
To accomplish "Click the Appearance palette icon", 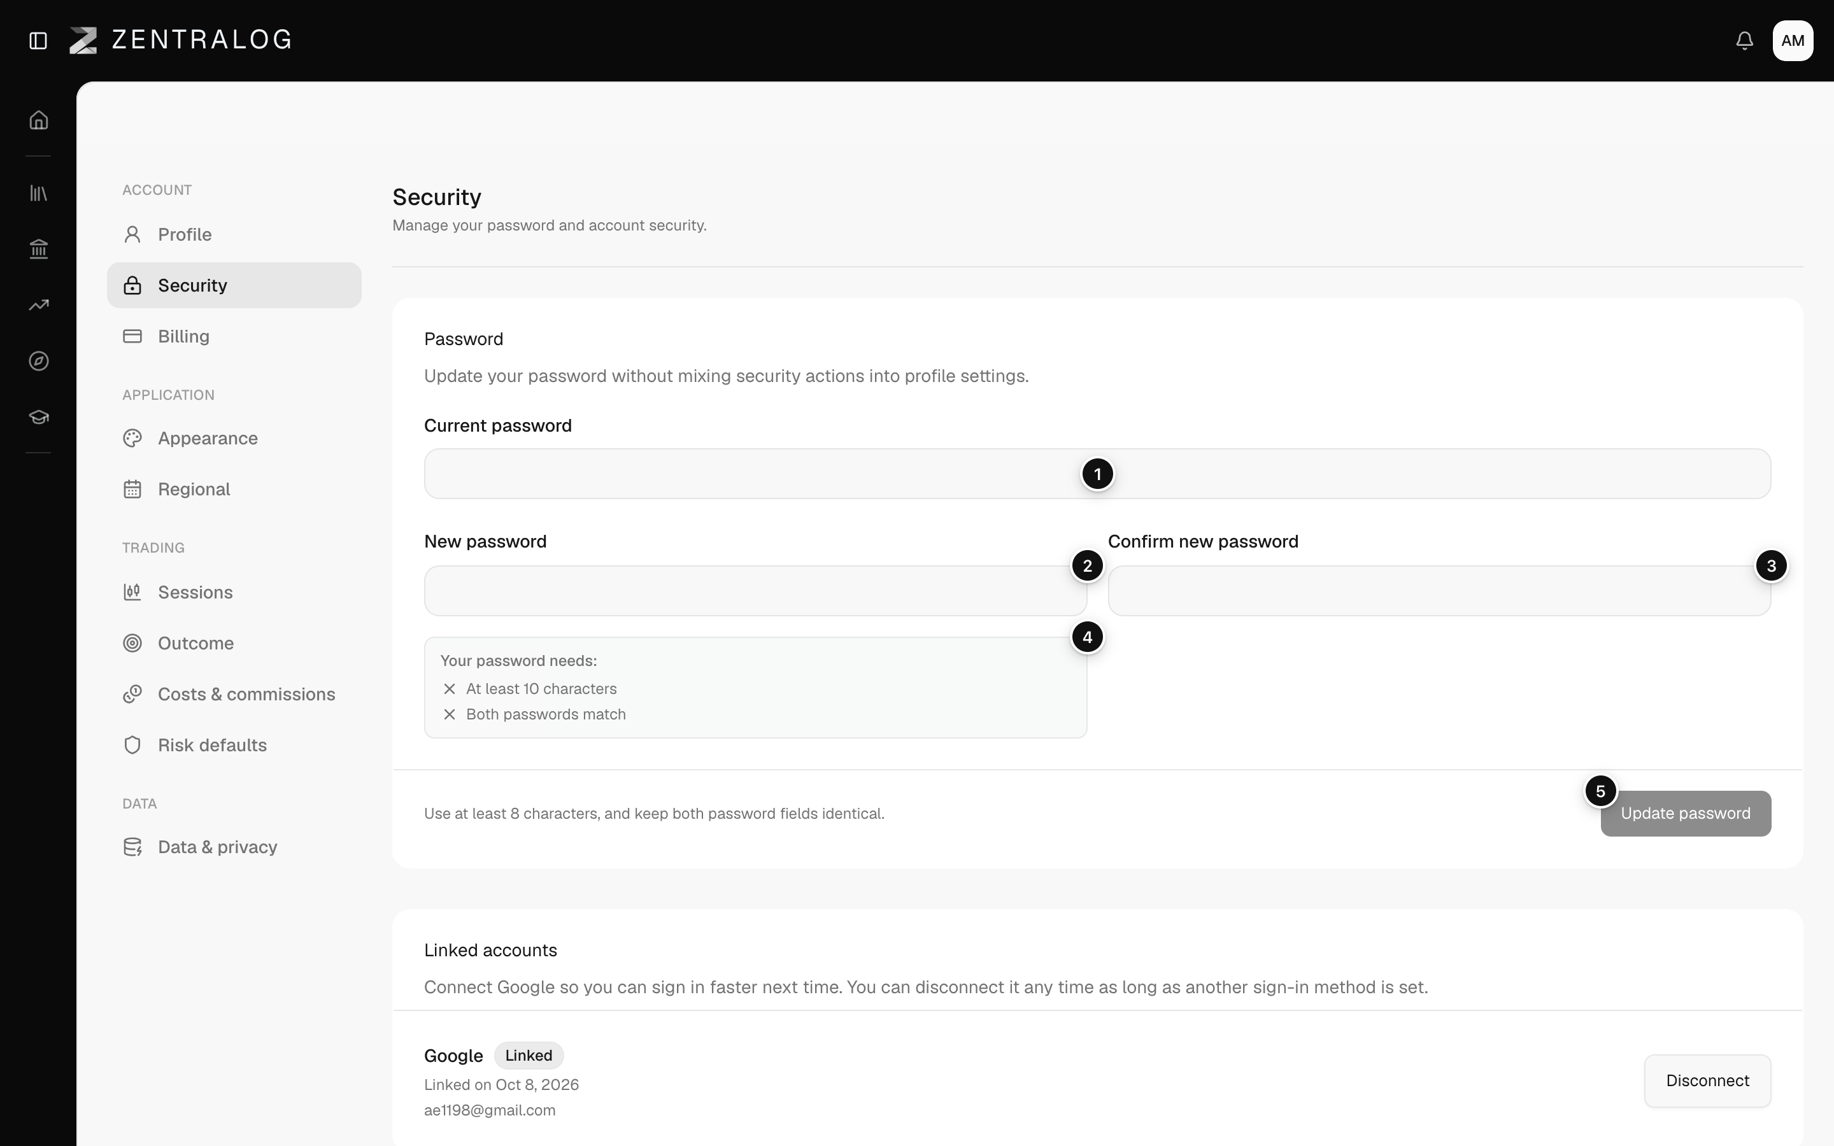I will point(132,438).
